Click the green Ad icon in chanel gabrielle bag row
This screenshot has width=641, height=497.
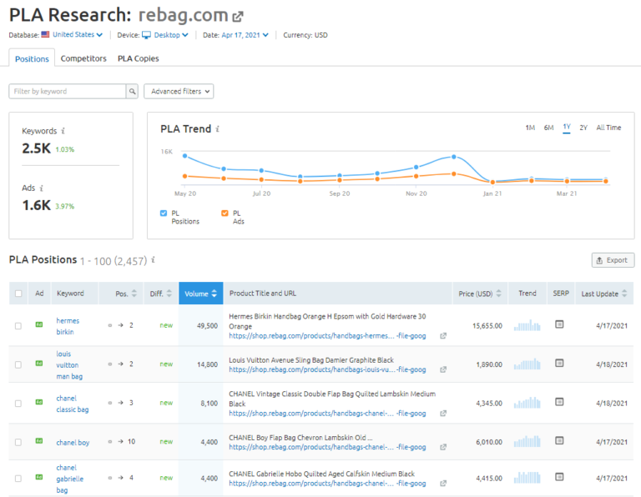click(39, 477)
